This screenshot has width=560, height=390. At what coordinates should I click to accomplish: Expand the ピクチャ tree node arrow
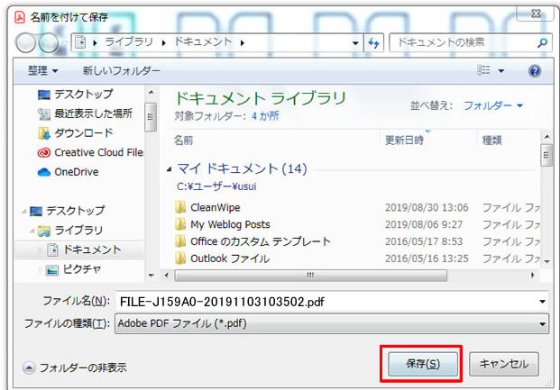point(41,269)
